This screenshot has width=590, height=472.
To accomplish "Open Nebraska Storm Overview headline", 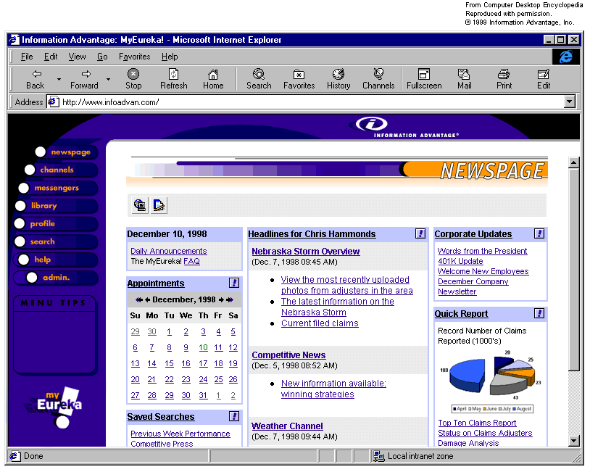I will pos(306,252).
